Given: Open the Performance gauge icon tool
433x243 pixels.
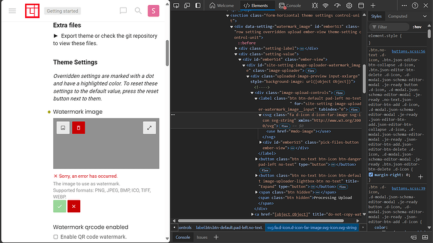Looking at the screenshot, I should (x=337, y=6).
